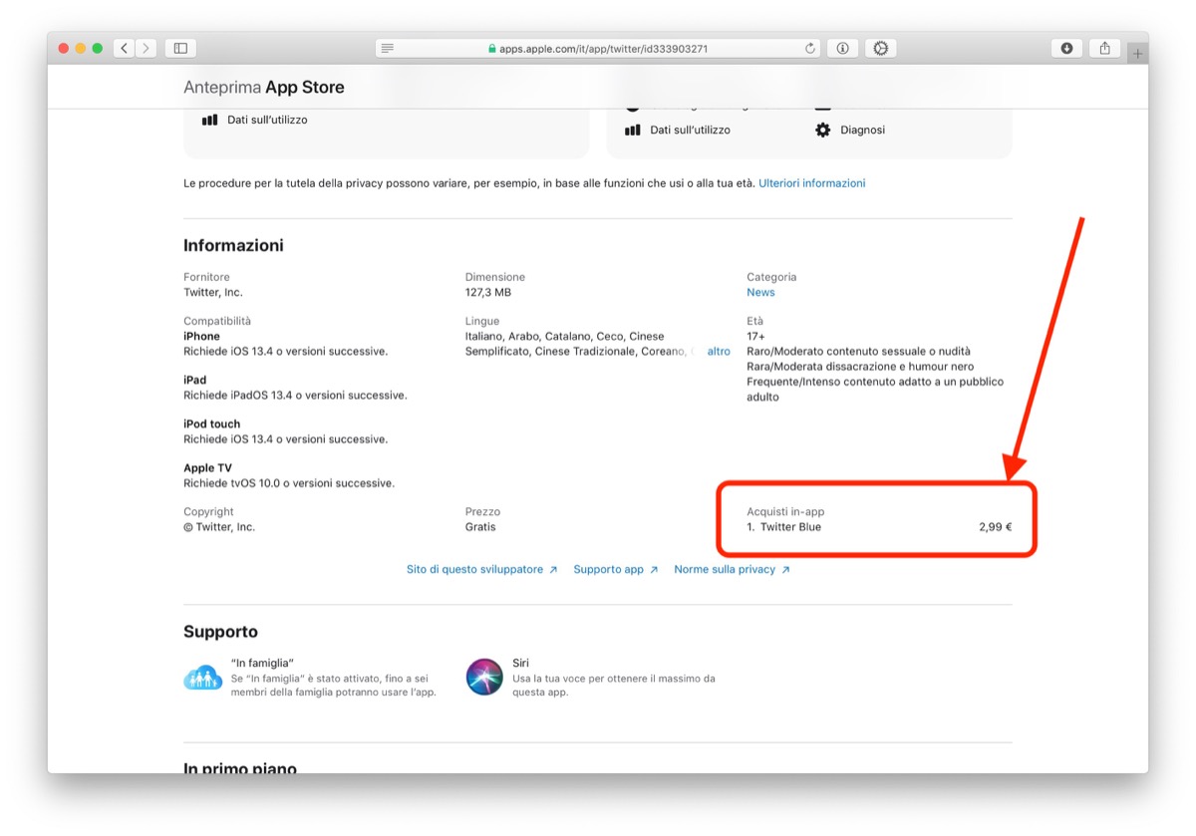Image resolution: width=1196 pixels, height=836 pixels.
Task: Click the © Twitter, Inc. copyright text
Action: click(x=219, y=527)
